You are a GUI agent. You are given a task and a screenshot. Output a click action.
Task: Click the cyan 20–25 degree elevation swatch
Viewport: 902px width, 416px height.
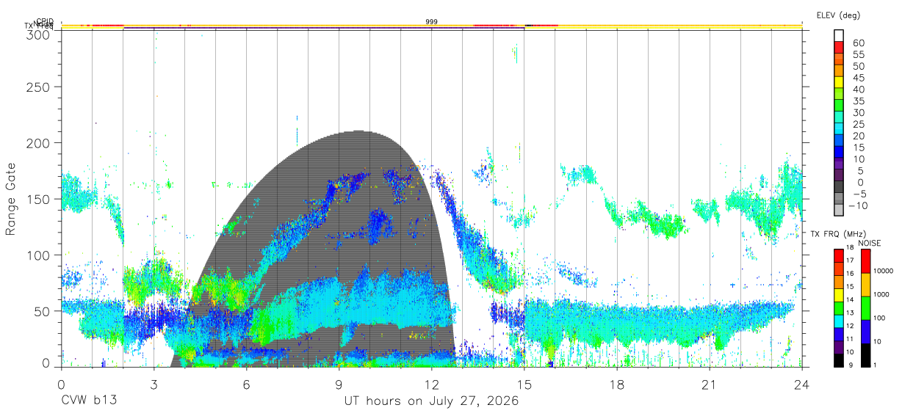840,130
